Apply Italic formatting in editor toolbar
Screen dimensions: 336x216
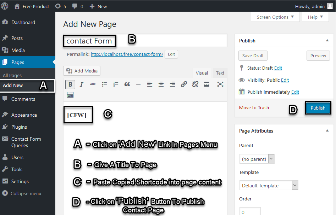tap(82, 84)
